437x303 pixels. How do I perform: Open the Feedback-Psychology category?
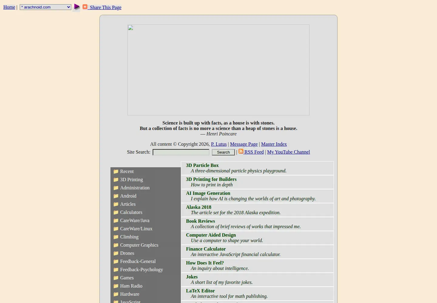click(141, 270)
